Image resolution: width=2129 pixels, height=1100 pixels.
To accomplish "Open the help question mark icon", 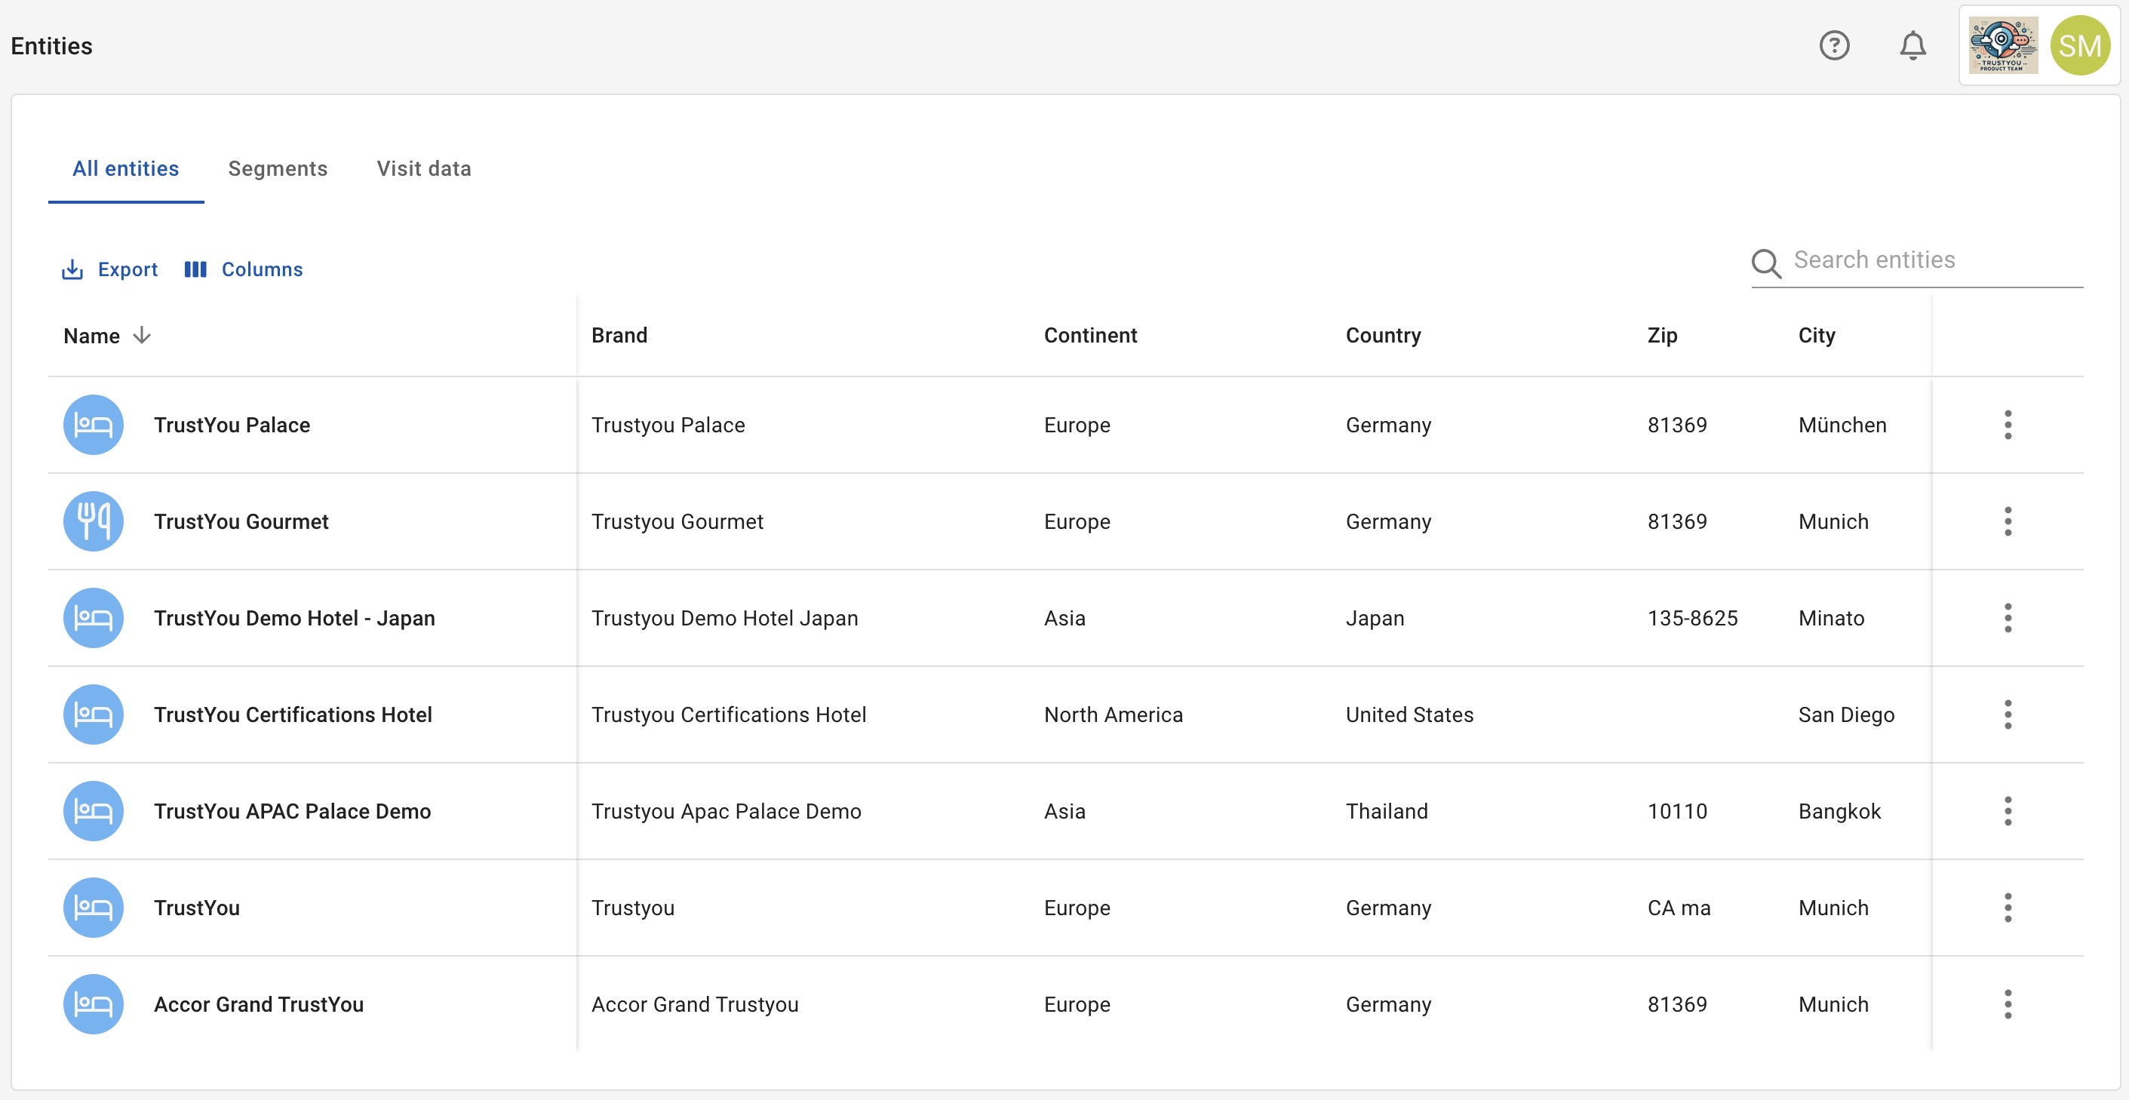I will [1834, 45].
